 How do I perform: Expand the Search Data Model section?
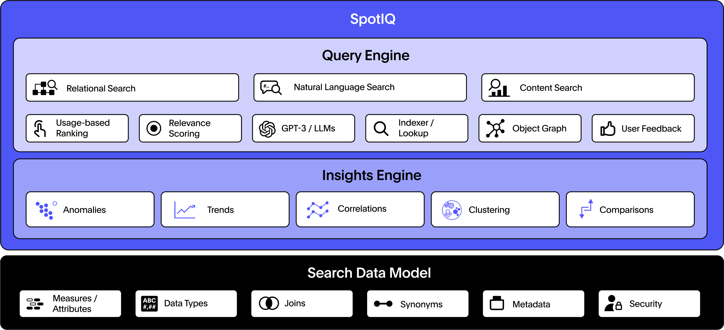(x=362, y=279)
